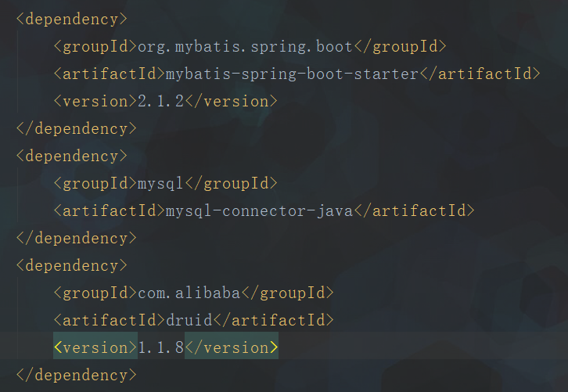Click closing dependency tag below mysql-connector-java line
Image resolution: width=568 pixels, height=392 pixels.
click(x=77, y=239)
